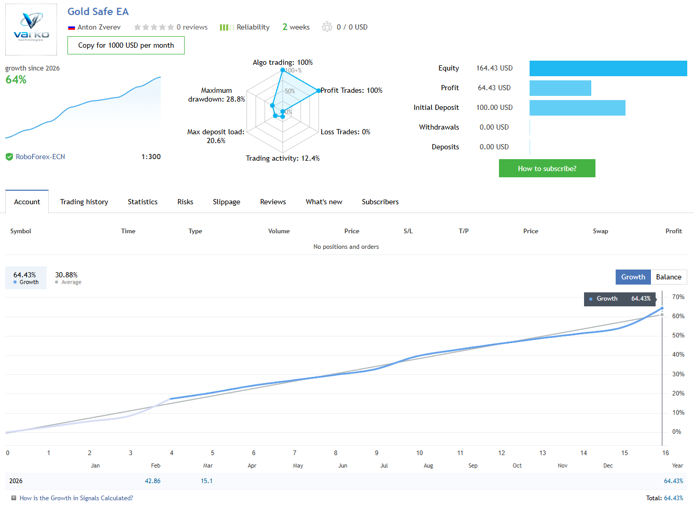694x508 pixels.
Task: Click the blue Growth legend dot
Action: (15, 283)
